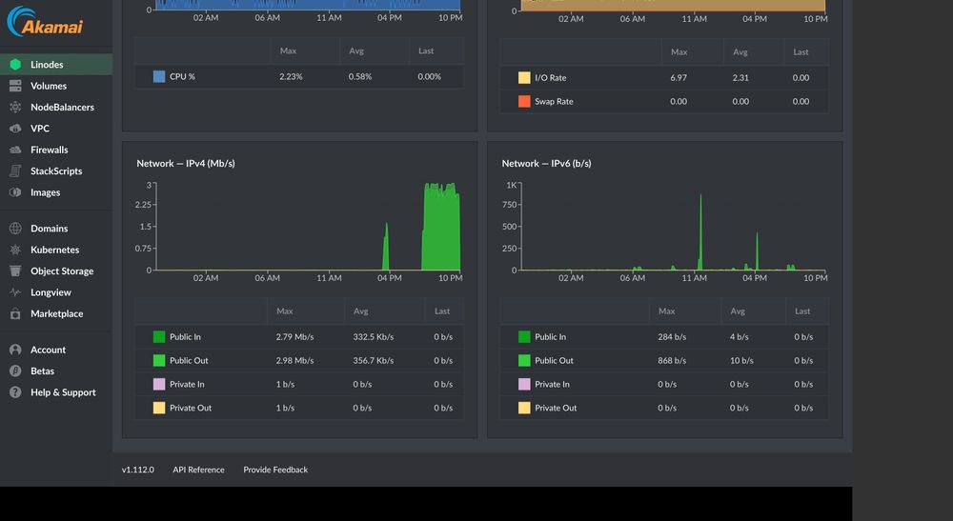Click Provide Feedback link
The width and height of the screenshot is (953, 521).
(275, 470)
